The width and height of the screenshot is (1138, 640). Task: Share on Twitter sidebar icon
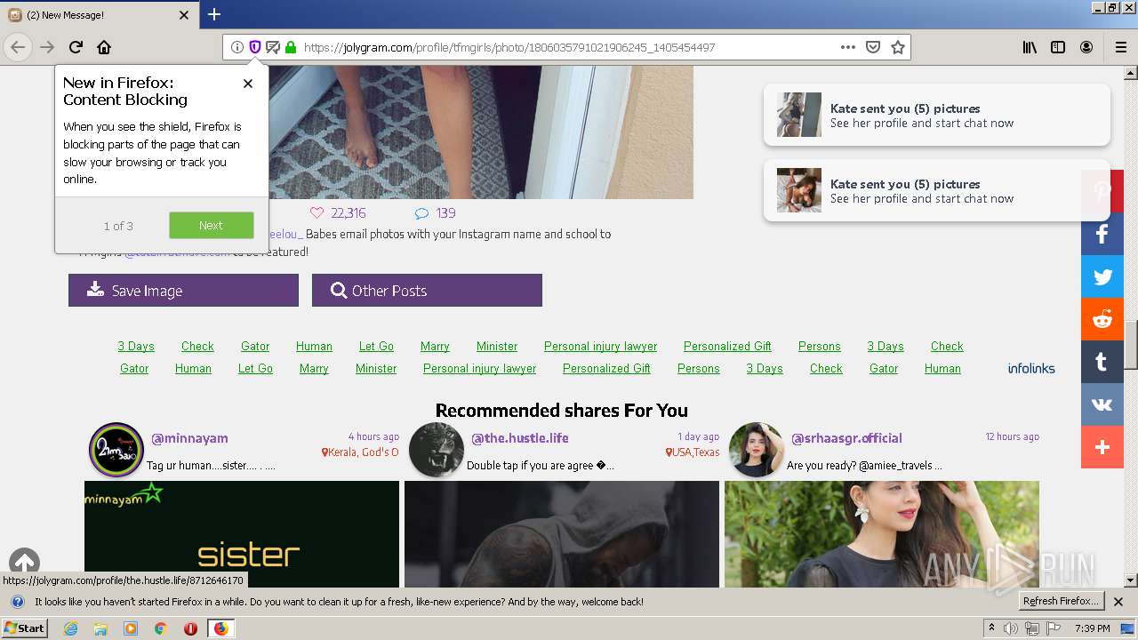tap(1102, 276)
